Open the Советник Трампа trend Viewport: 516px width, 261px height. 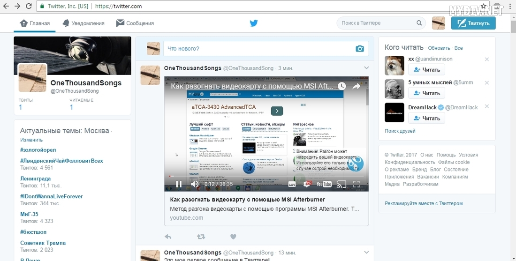coord(43,243)
